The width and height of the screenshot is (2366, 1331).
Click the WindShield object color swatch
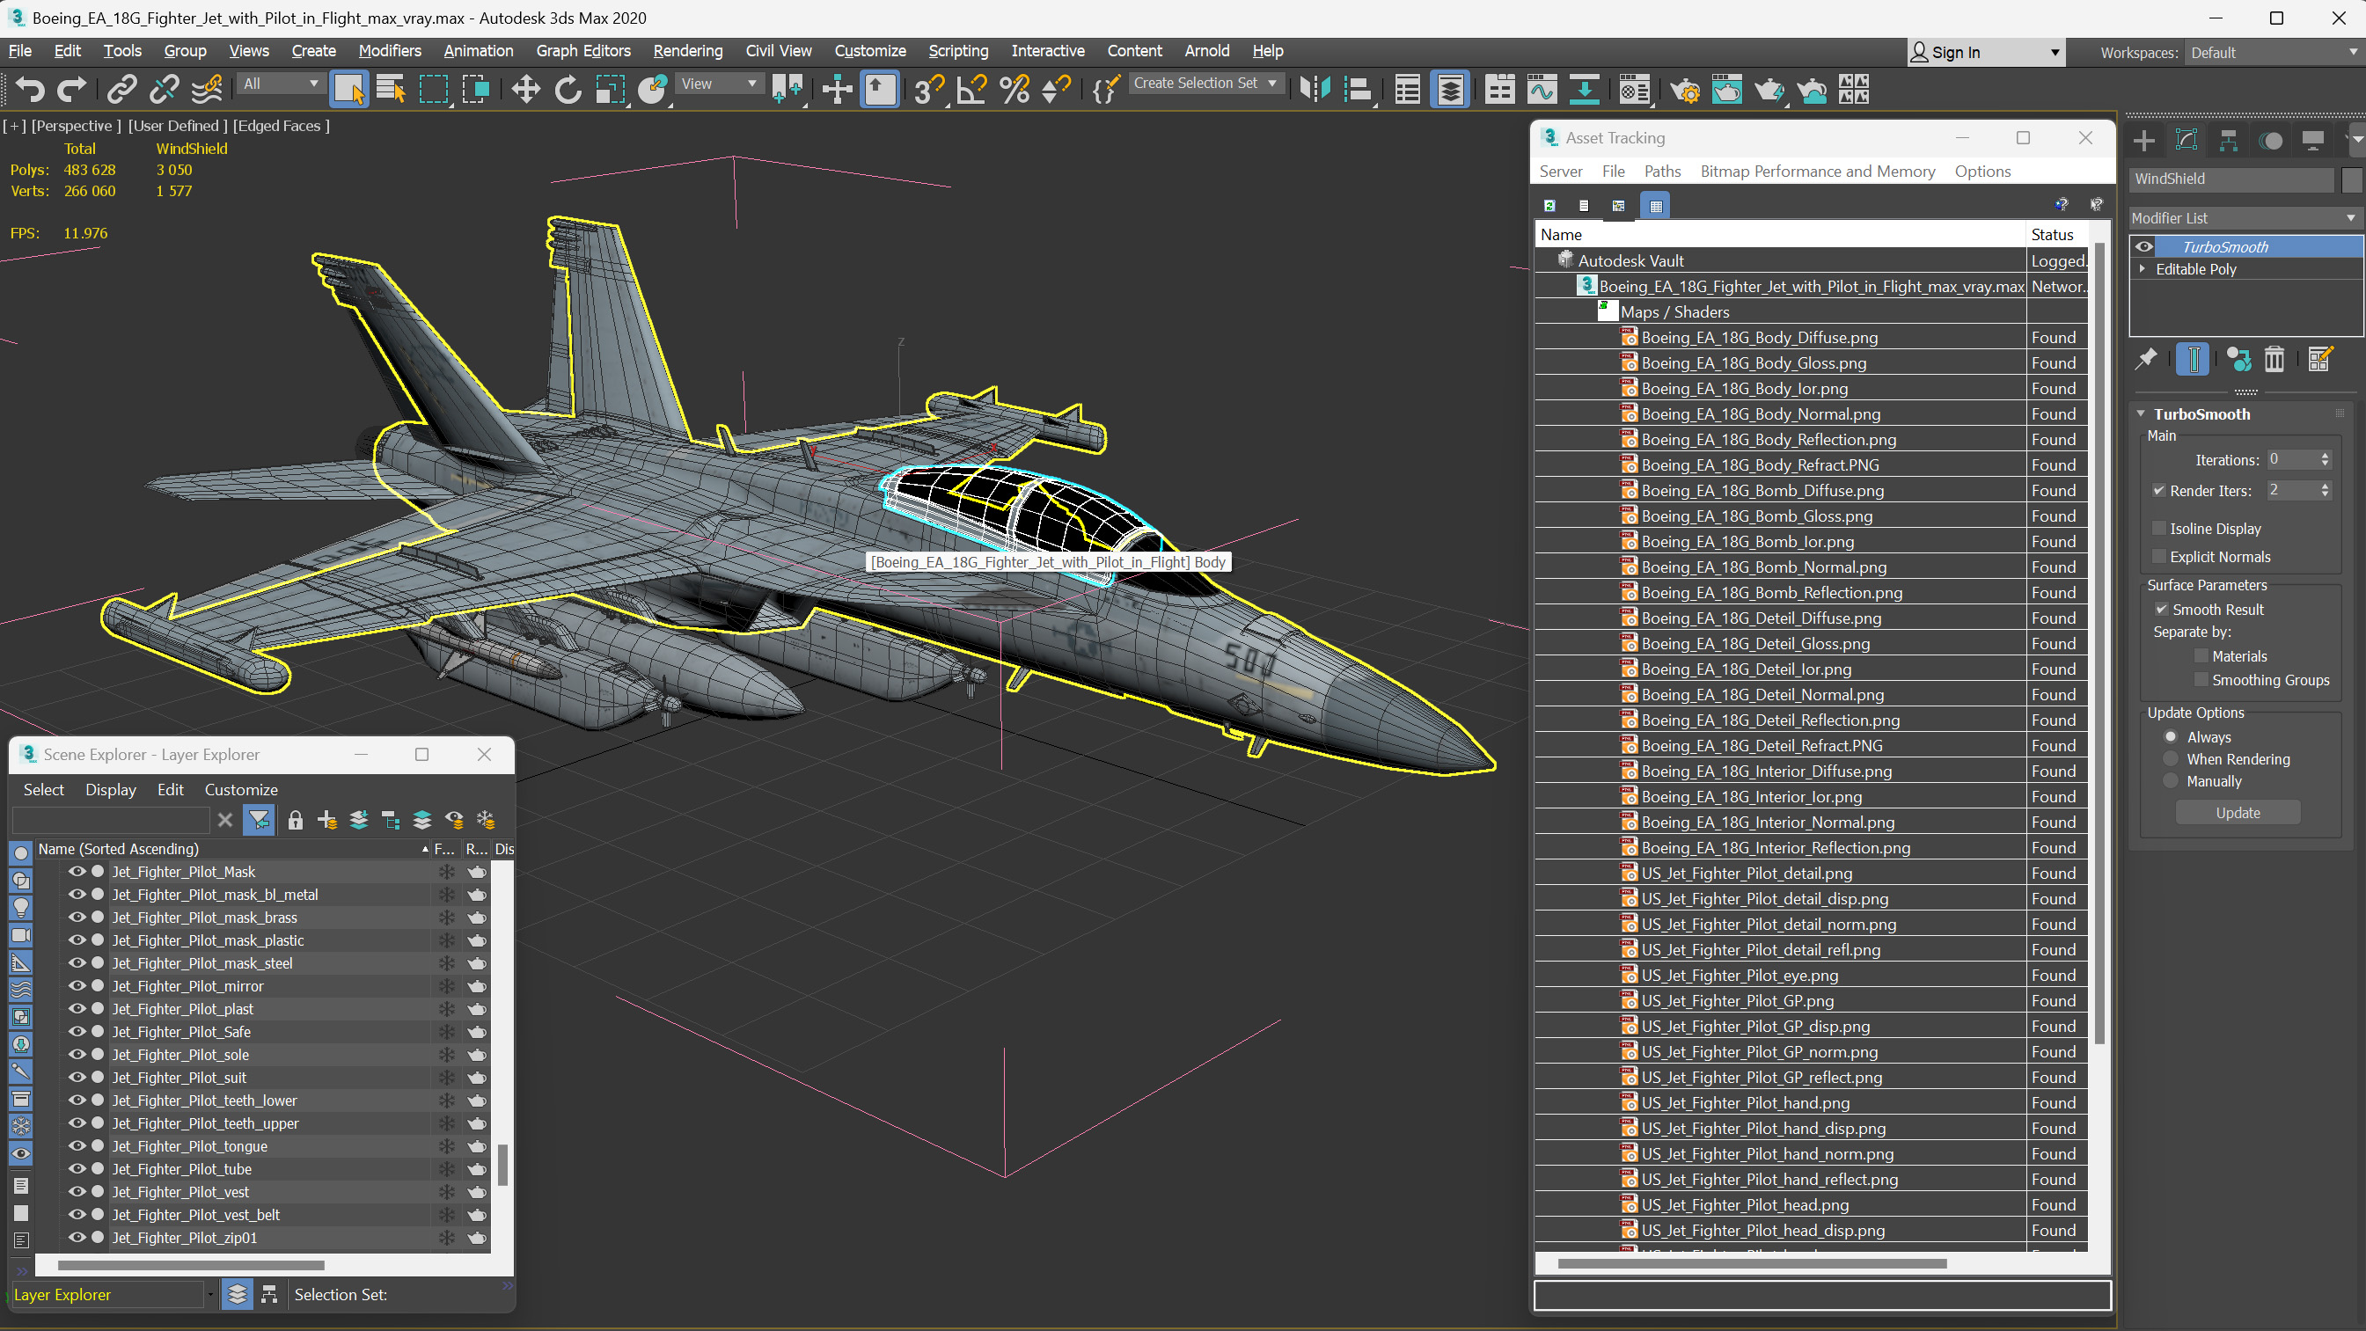(x=2350, y=179)
